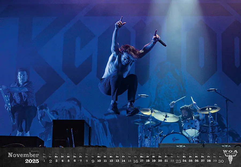Pick date 7 on the calendar row
Screen dimensions: 241x167
(x=81, y=161)
